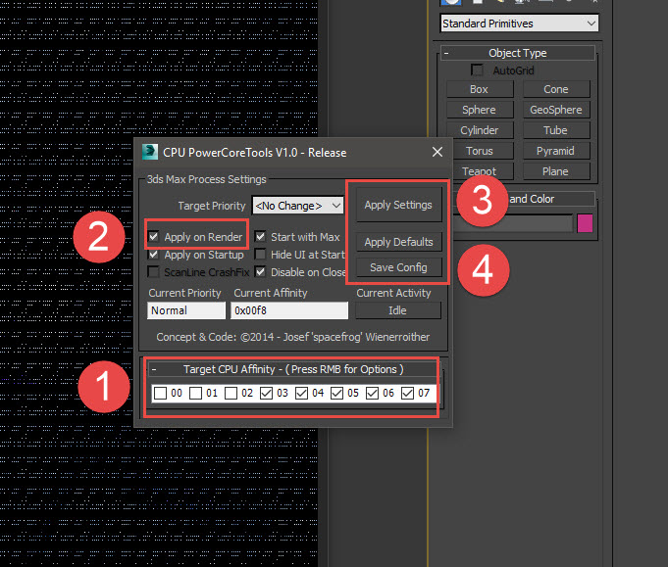This screenshot has width=668, height=567.
Task: Check CPU core 00 affinity box
Action: click(160, 393)
